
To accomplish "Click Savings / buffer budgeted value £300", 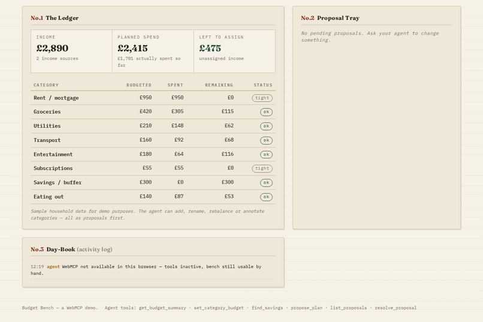I will [146, 182].
